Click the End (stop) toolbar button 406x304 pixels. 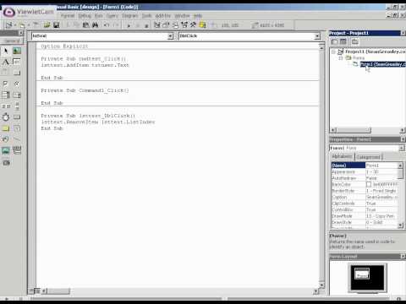[x=146, y=25]
